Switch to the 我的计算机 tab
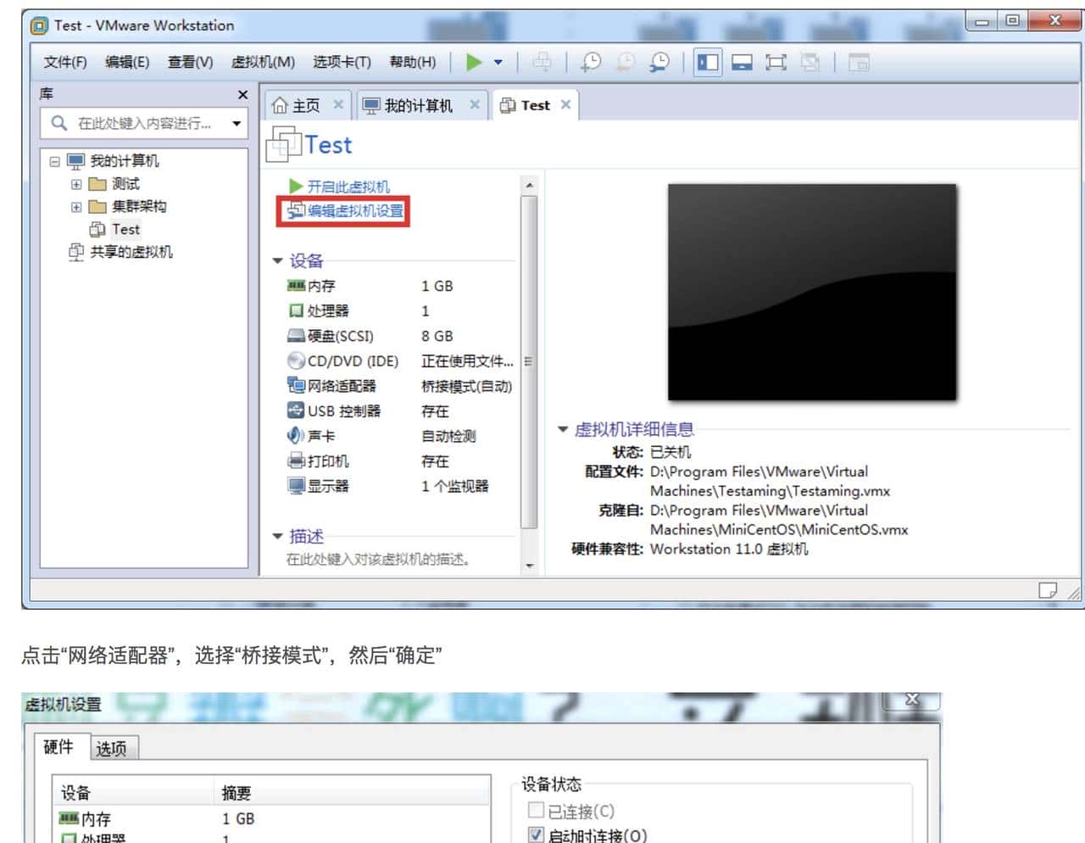The height and width of the screenshot is (843, 1085). point(418,105)
